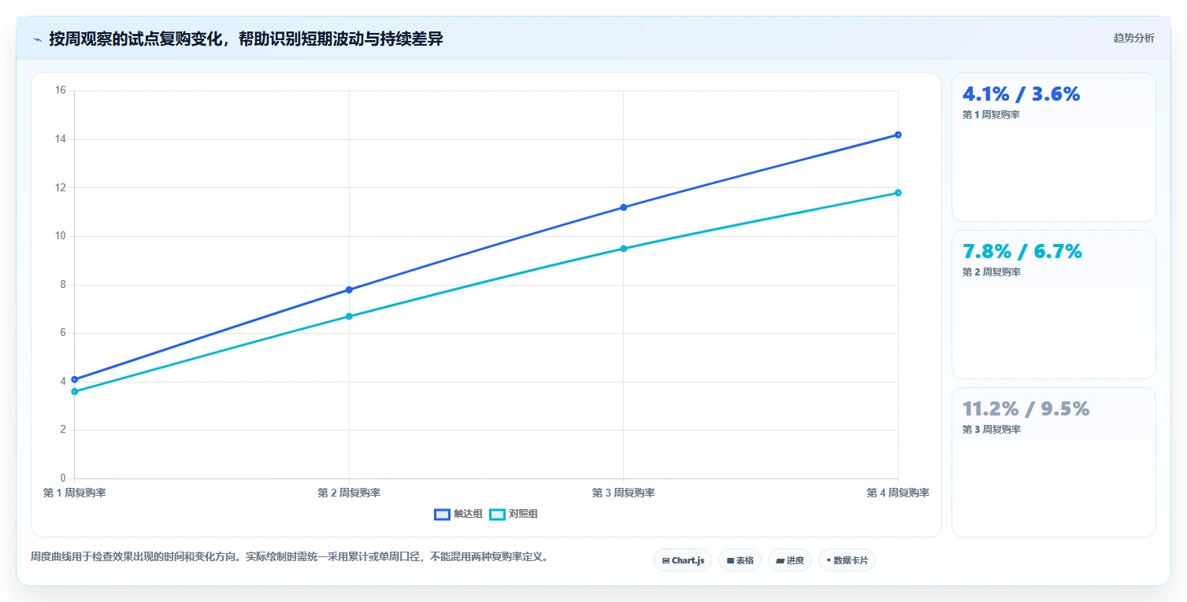Select the 表格 chip
The image size is (1187, 602).
click(740, 560)
